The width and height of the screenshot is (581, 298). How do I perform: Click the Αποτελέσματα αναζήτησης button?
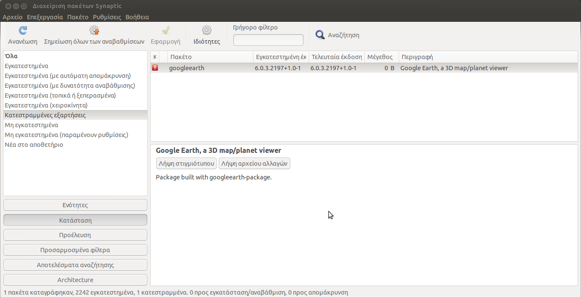(x=75, y=265)
